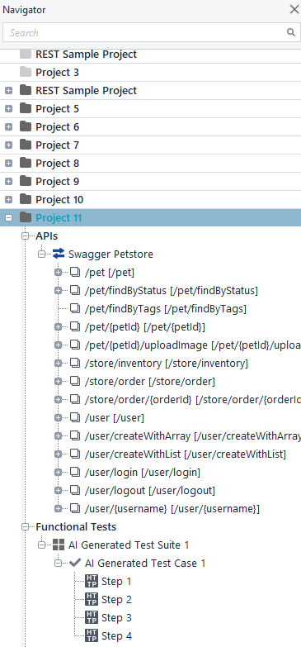The width and height of the screenshot is (301, 647).
Task: Select the /user/logout label
Action: click(x=150, y=490)
